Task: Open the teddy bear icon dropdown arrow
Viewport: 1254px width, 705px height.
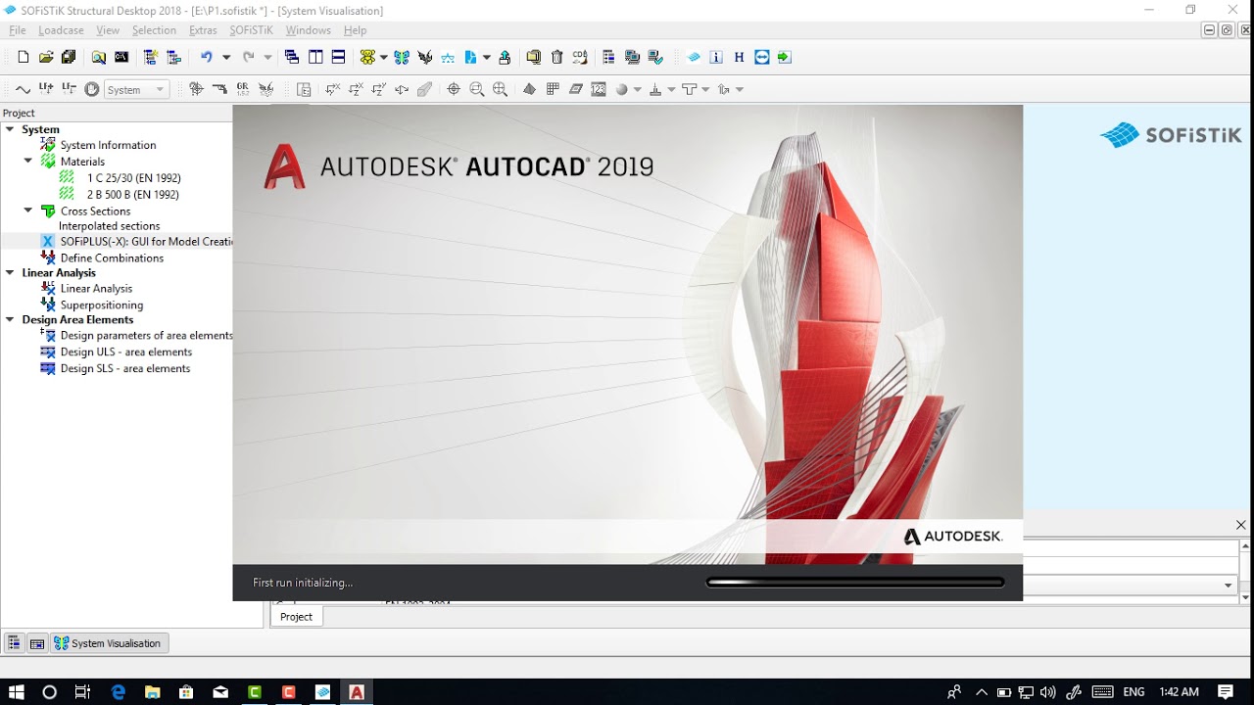Action: [383, 57]
